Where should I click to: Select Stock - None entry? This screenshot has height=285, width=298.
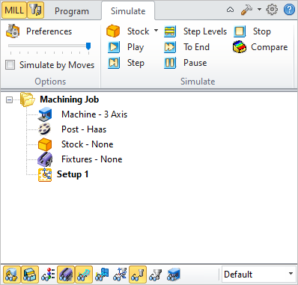click(88, 144)
